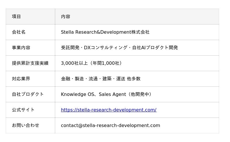Select the 自社プロダクト row label
The width and height of the screenshot is (230, 142).
(28, 94)
